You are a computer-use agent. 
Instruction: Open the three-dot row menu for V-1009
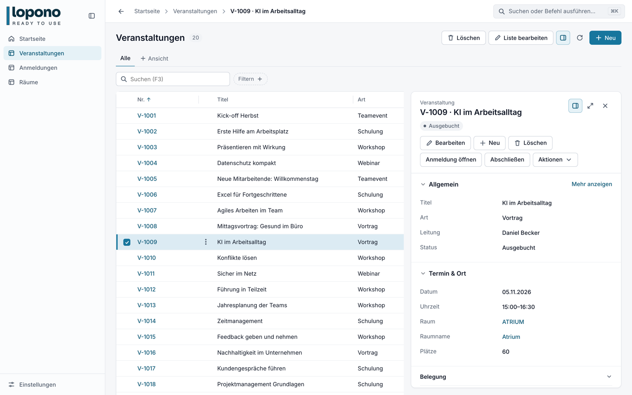[206, 242]
